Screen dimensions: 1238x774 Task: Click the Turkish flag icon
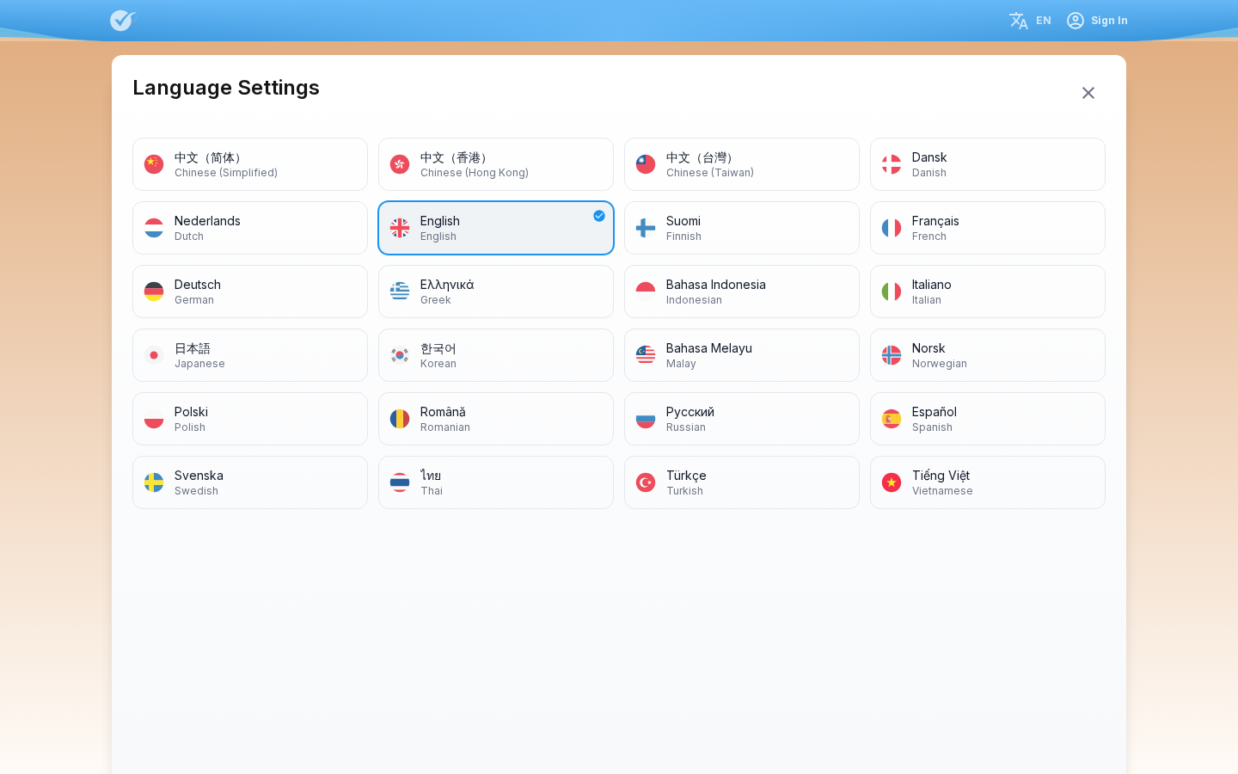click(646, 482)
